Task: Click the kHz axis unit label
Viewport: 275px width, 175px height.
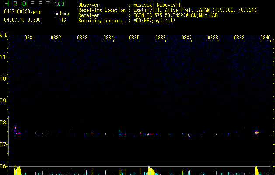Action: [x=4, y=35]
